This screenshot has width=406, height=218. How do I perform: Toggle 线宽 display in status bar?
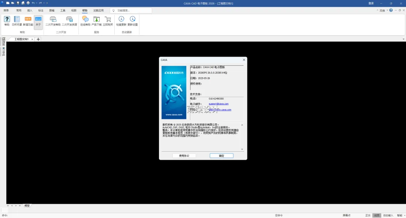pyautogui.click(x=377, y=215)
